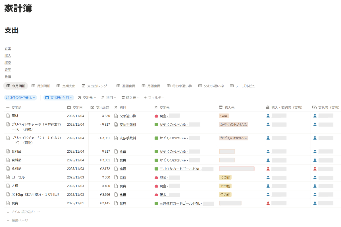The width and height of the screenshot is (341, 227).
Task: Click the page icon next to 父小遣い枠
Action: tap(116, 116)
